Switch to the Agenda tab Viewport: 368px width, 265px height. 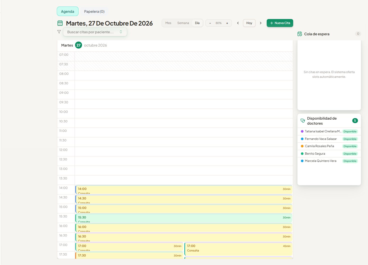(68, 11)
